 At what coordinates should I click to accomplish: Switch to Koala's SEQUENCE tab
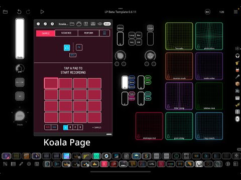click(66, 33)
